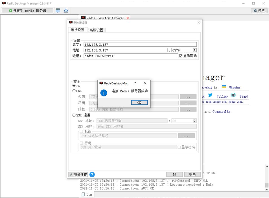Image resolution: width=269 pixels, height=198 pixels.
Task: Click the GitHub octocat icon
Action: tap(233, 95)
